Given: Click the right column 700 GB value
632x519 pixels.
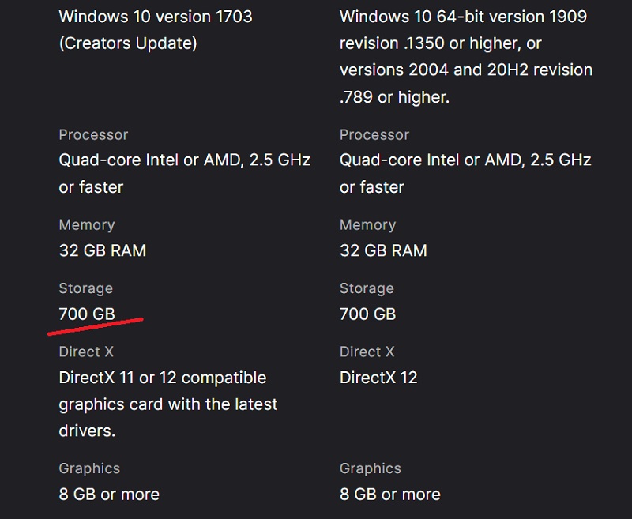Looking at the screenshot, I should pos(367,314).
